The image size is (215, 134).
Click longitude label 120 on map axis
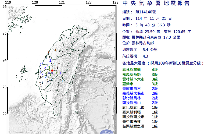[x=35, y=2]
